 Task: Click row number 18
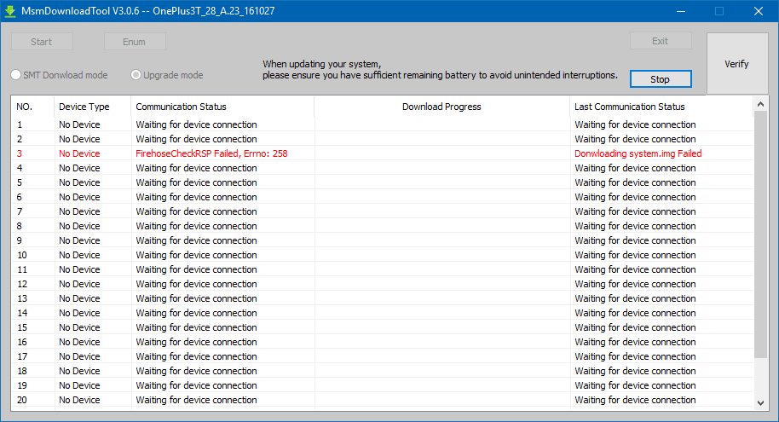(x=22, y=371)
